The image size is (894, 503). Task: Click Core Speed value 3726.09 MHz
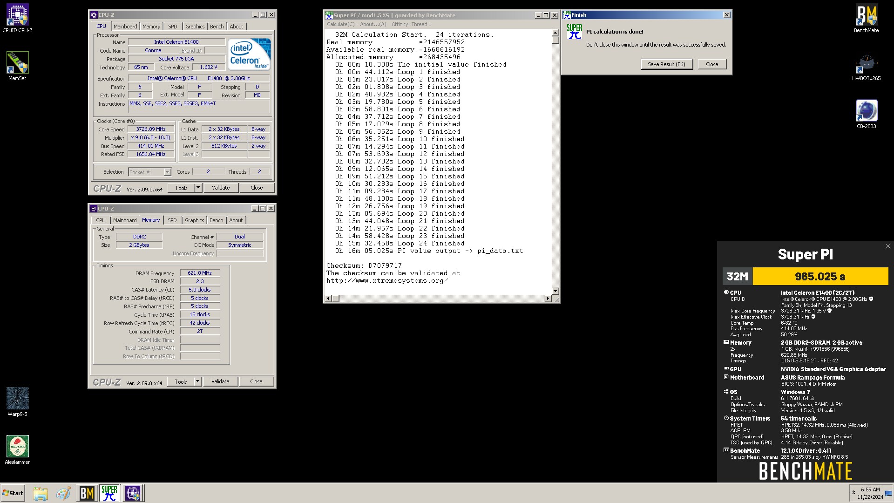[x=151, y=129]
